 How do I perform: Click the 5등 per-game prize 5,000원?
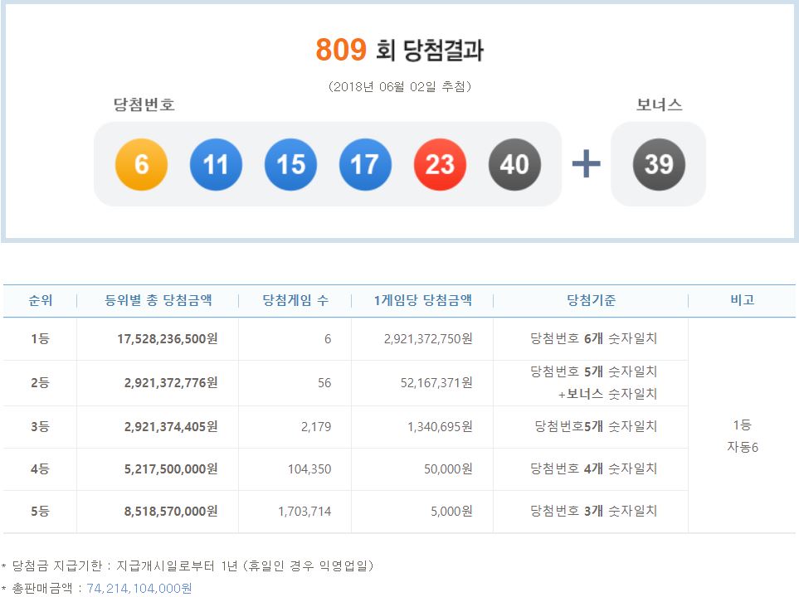coord(451,512)
